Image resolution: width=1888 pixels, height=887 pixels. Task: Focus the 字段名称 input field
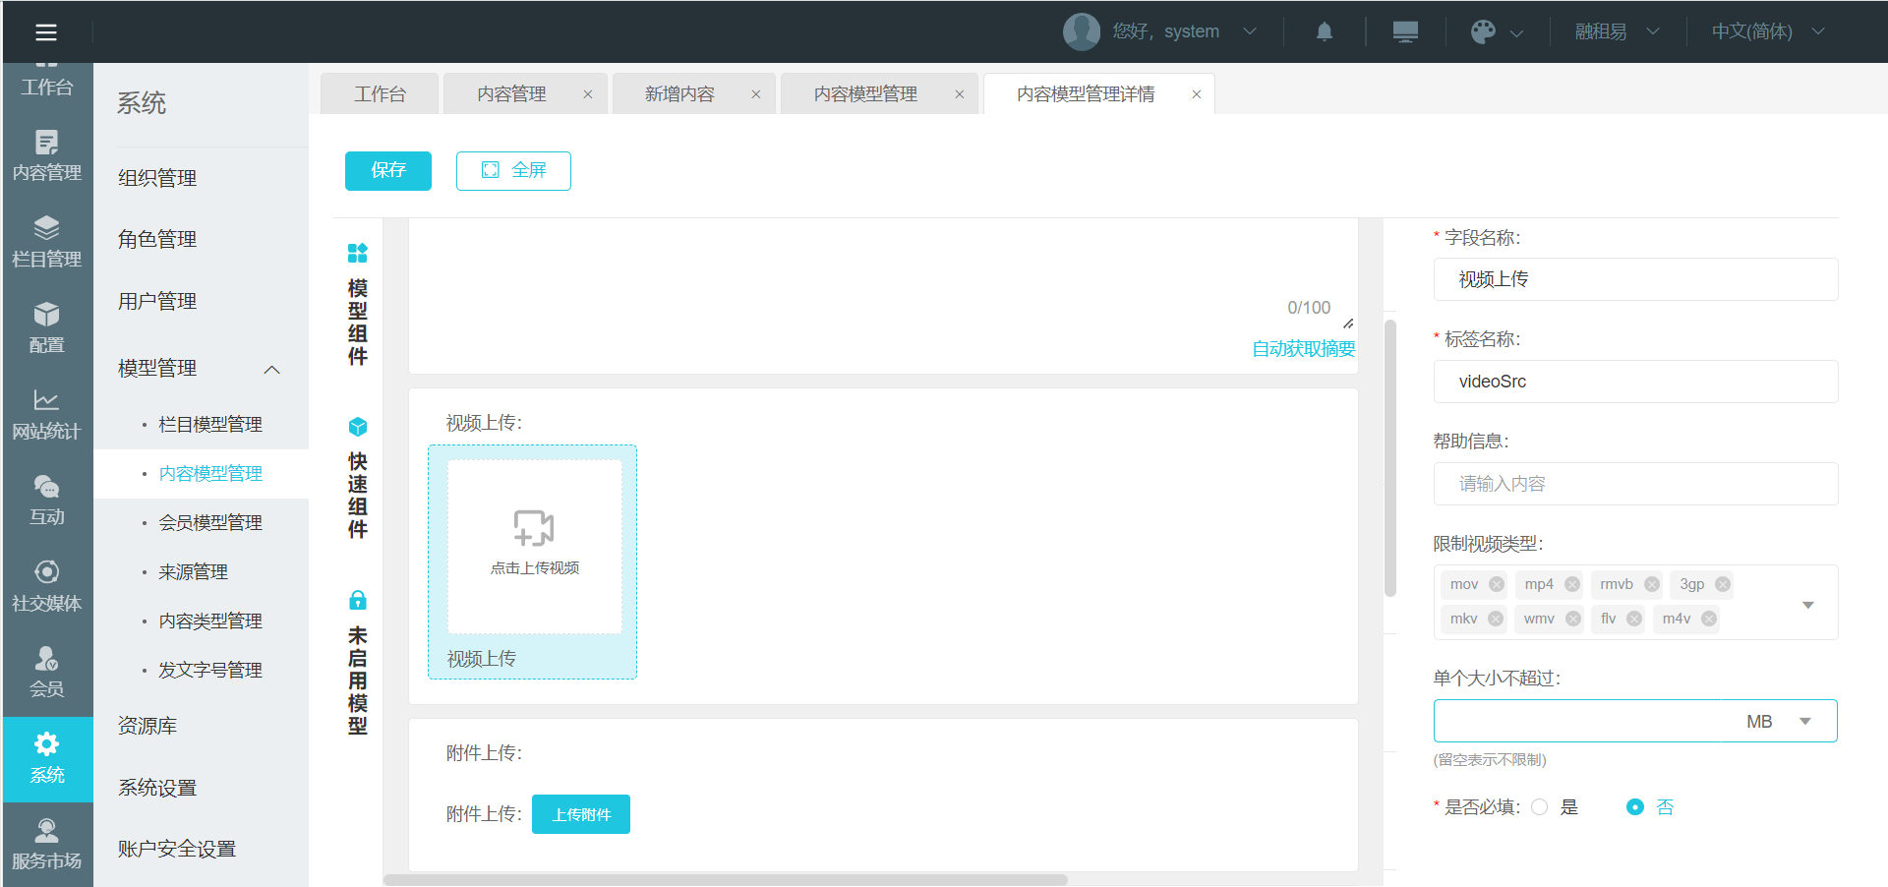(x=1635, y=279)
